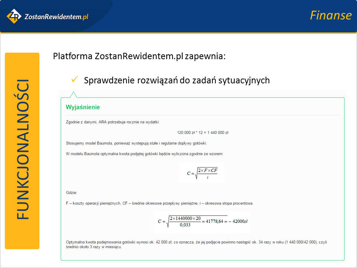Click the 'Optymalna kwota podejmowania gotówki' conclusion paragraph
Image resolution: width=357 pixels, height=268 pixels.
point(197,244)
